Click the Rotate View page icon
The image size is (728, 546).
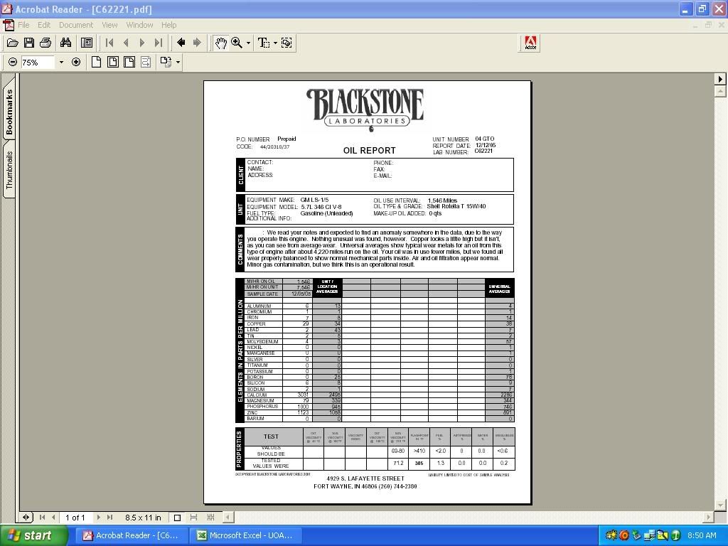[166, 63]
